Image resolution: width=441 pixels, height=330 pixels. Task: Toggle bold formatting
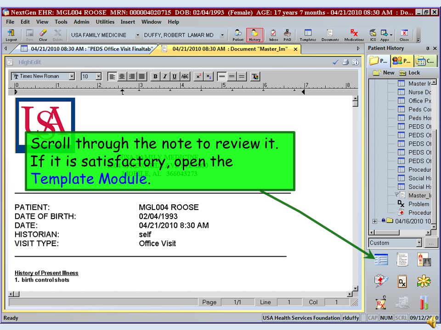pos(155,77)
